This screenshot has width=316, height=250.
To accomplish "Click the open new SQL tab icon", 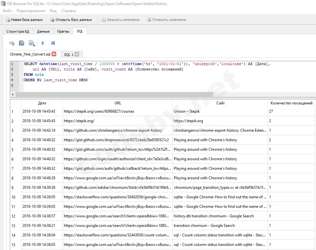I will click(x=12, y=43).
